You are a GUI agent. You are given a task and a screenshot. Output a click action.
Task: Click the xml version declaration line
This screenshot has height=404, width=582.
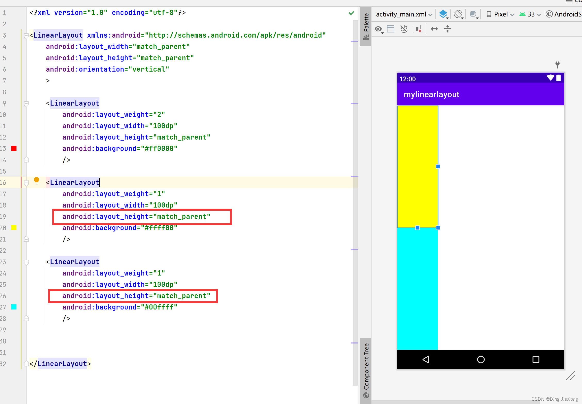coord(107,13)
